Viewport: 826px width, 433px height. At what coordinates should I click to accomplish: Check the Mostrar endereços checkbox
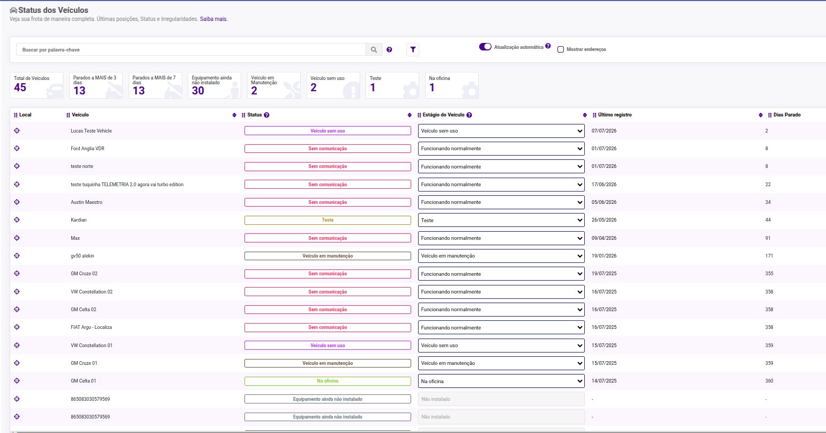point(561,49)
